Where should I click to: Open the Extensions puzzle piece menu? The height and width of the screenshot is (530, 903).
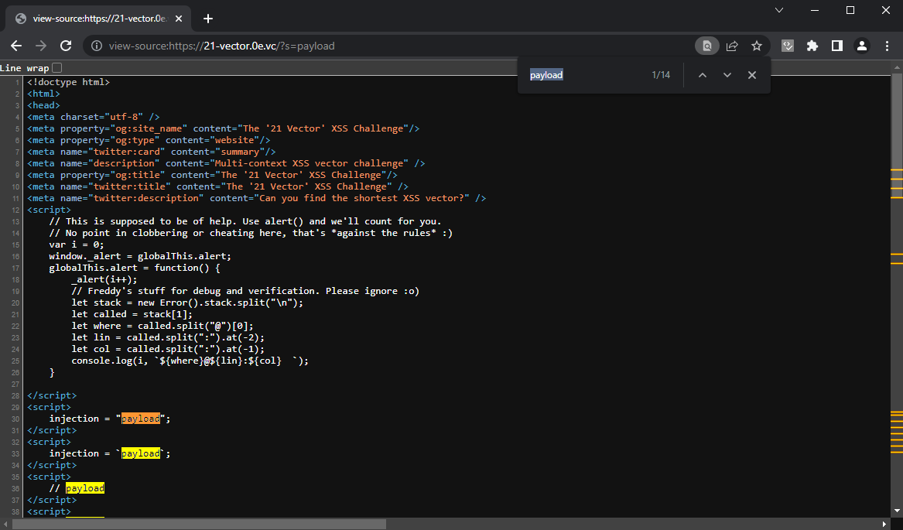tap(812, 46)
